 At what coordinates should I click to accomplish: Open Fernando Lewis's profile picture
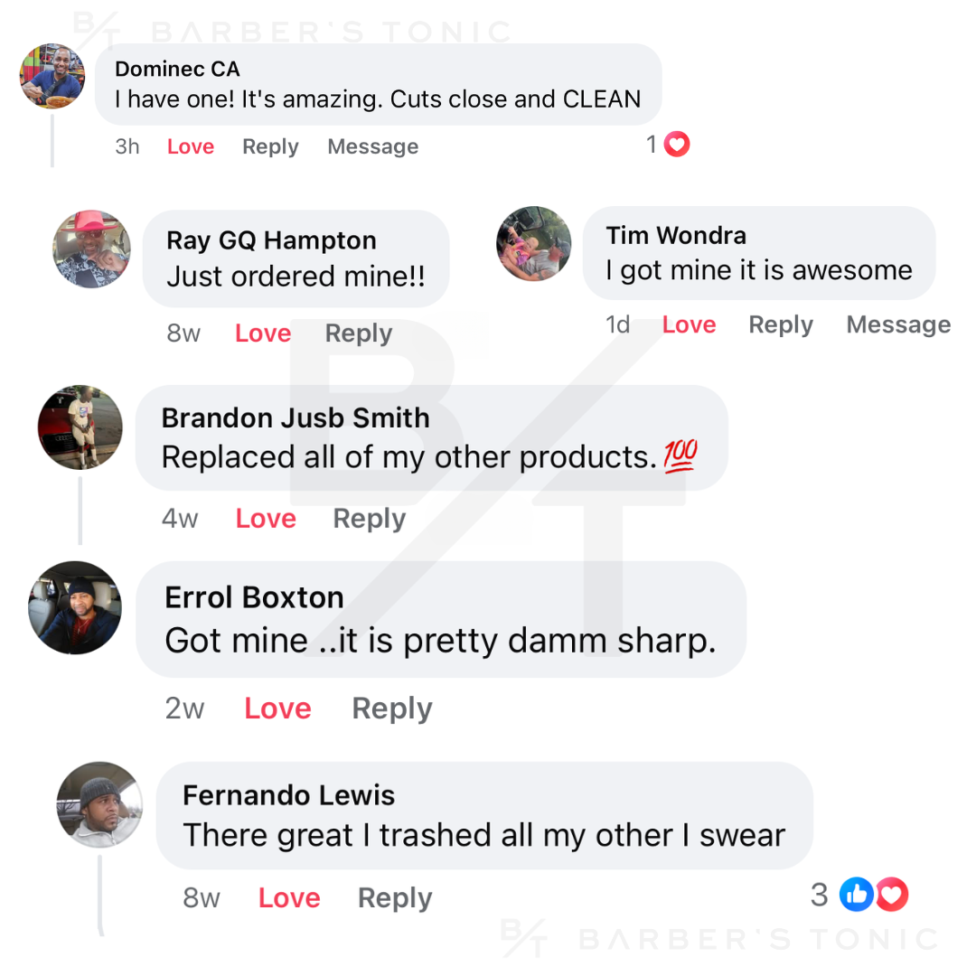click(99, 804)
